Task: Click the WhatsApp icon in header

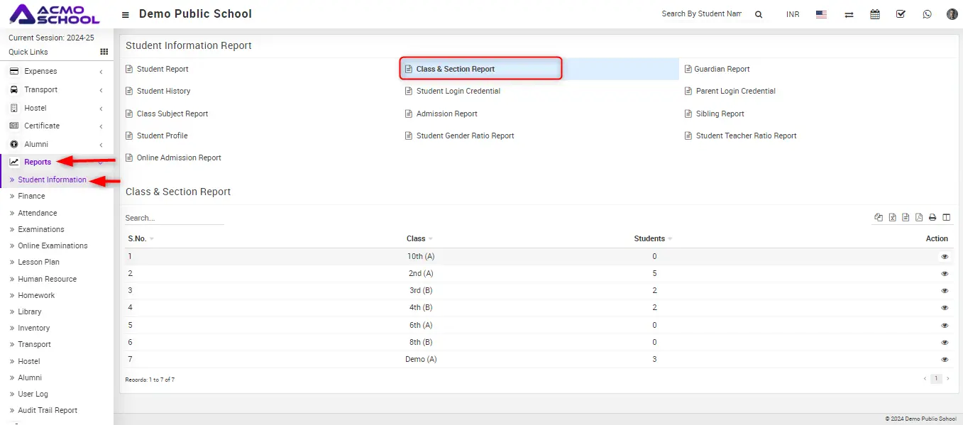Action: click(x=927, y=14)
